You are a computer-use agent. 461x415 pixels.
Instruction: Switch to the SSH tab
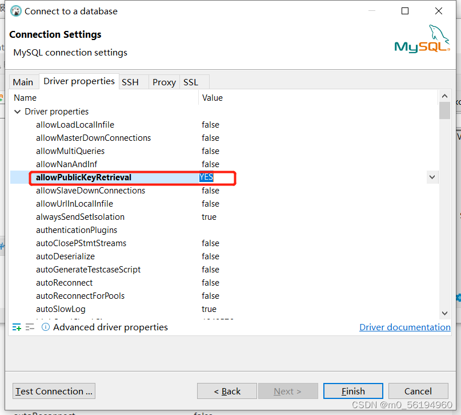[131, 82]
